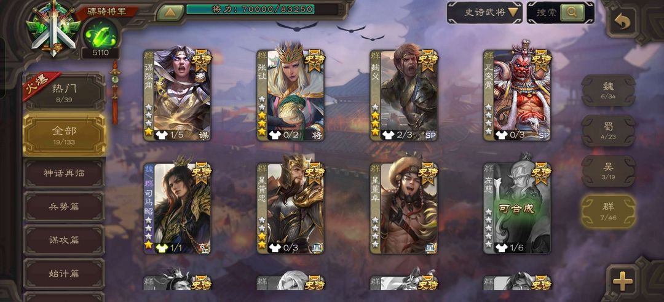Click the crossed swords rank emblem
This screenshot has width=664, height=302.
pos(52,28)
